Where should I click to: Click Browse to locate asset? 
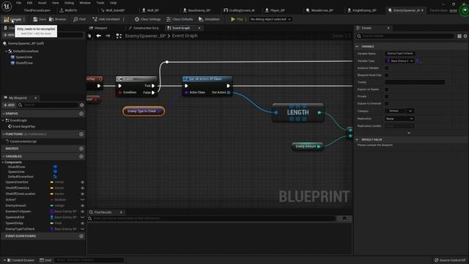(57, 19)
